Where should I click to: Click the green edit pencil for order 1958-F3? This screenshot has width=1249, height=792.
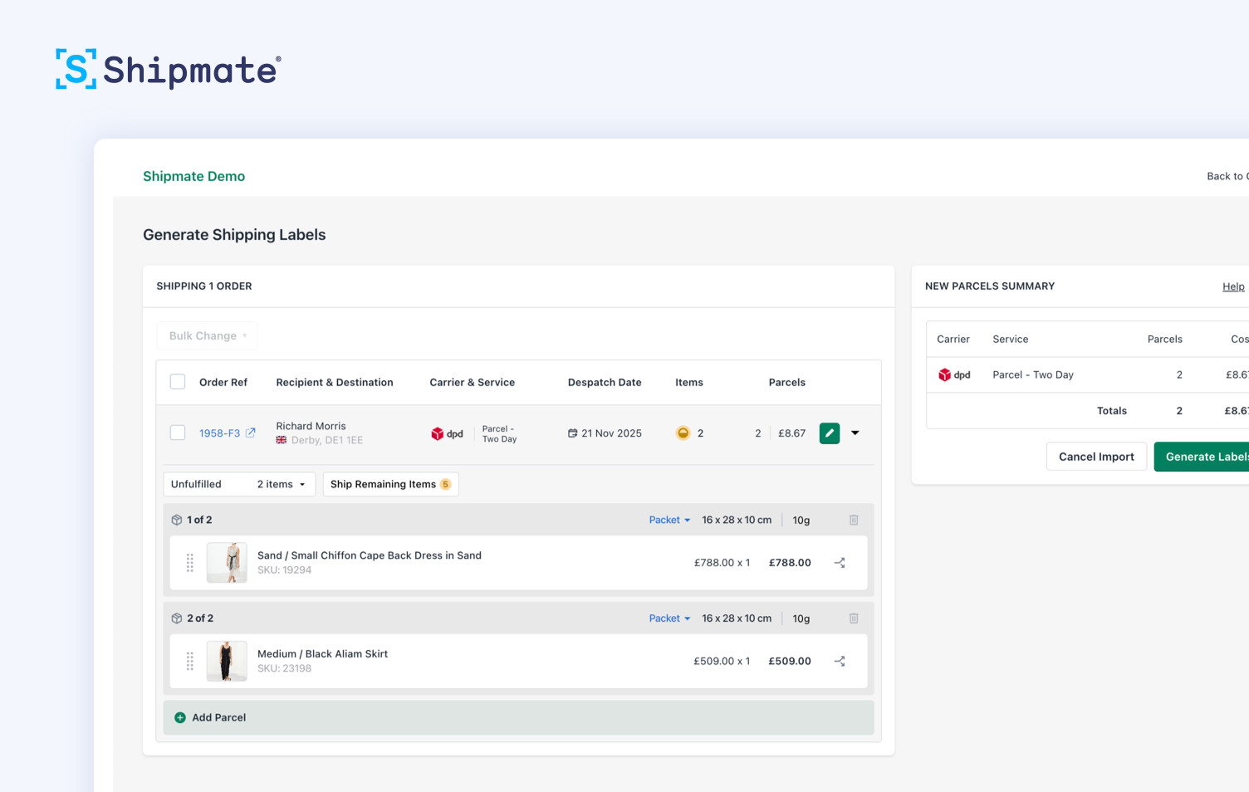(829, 433)
